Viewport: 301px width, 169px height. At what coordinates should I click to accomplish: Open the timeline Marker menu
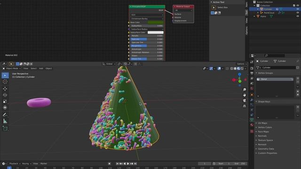click(44, 164)
